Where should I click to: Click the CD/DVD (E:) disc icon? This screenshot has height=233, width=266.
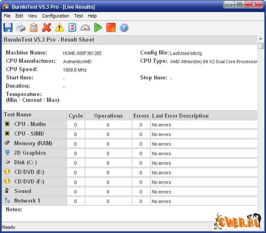tap(7, 172)
